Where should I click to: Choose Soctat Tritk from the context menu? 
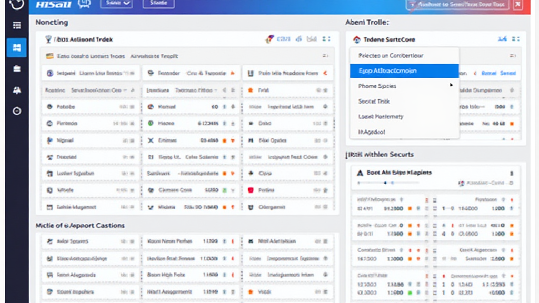(x=374, y=101)
